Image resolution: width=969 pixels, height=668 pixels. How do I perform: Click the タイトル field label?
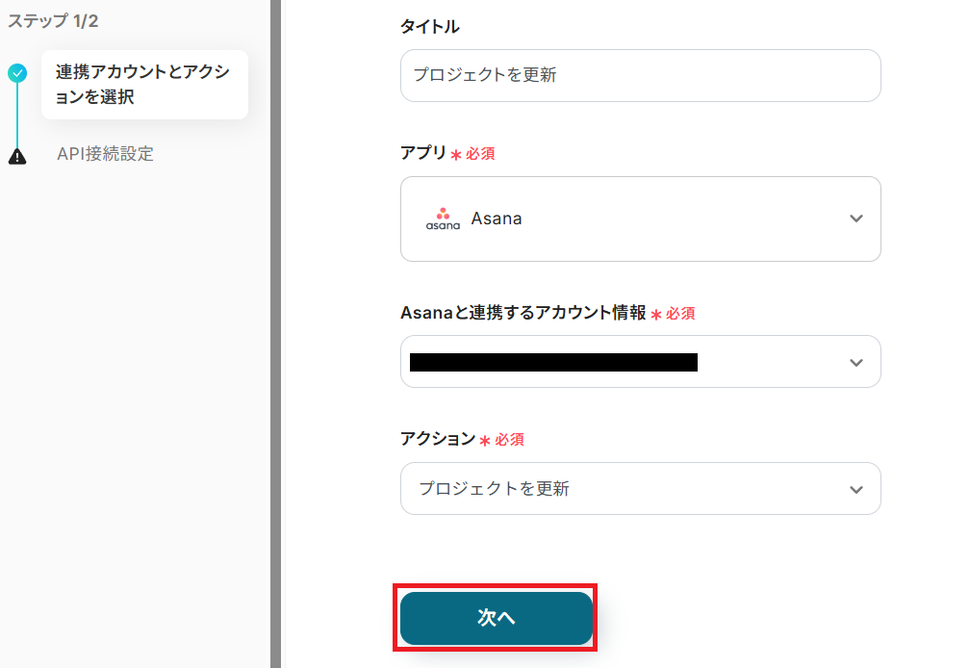pos(429,27)
